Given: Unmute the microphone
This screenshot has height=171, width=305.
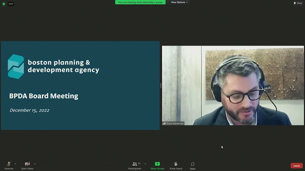Looking at the screenshot, I should (x=9, y=165).
